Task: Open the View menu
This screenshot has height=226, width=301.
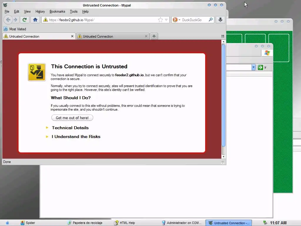Action: pyautogui.click(x=27, y=11)
